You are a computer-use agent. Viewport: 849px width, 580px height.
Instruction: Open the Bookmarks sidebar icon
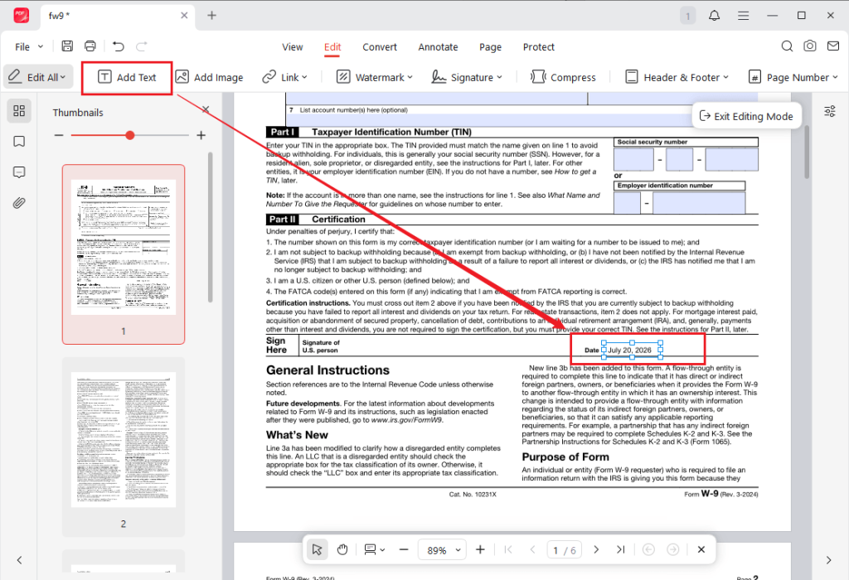point(19,142)
